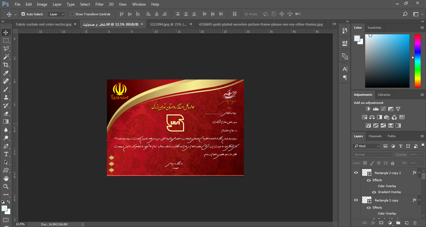426x227 pixels.
Task: Select the Crop tool
Action: 6,65
